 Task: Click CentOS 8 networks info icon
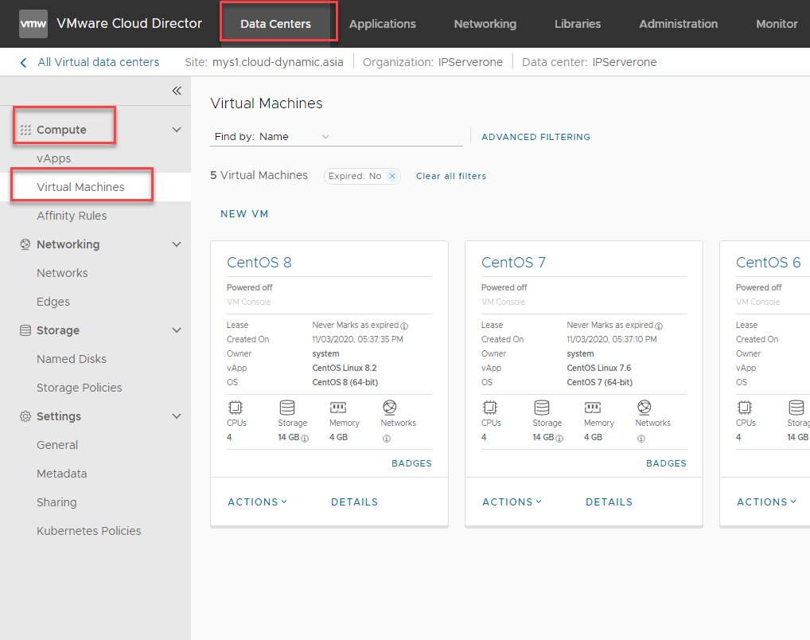point(387,439)
